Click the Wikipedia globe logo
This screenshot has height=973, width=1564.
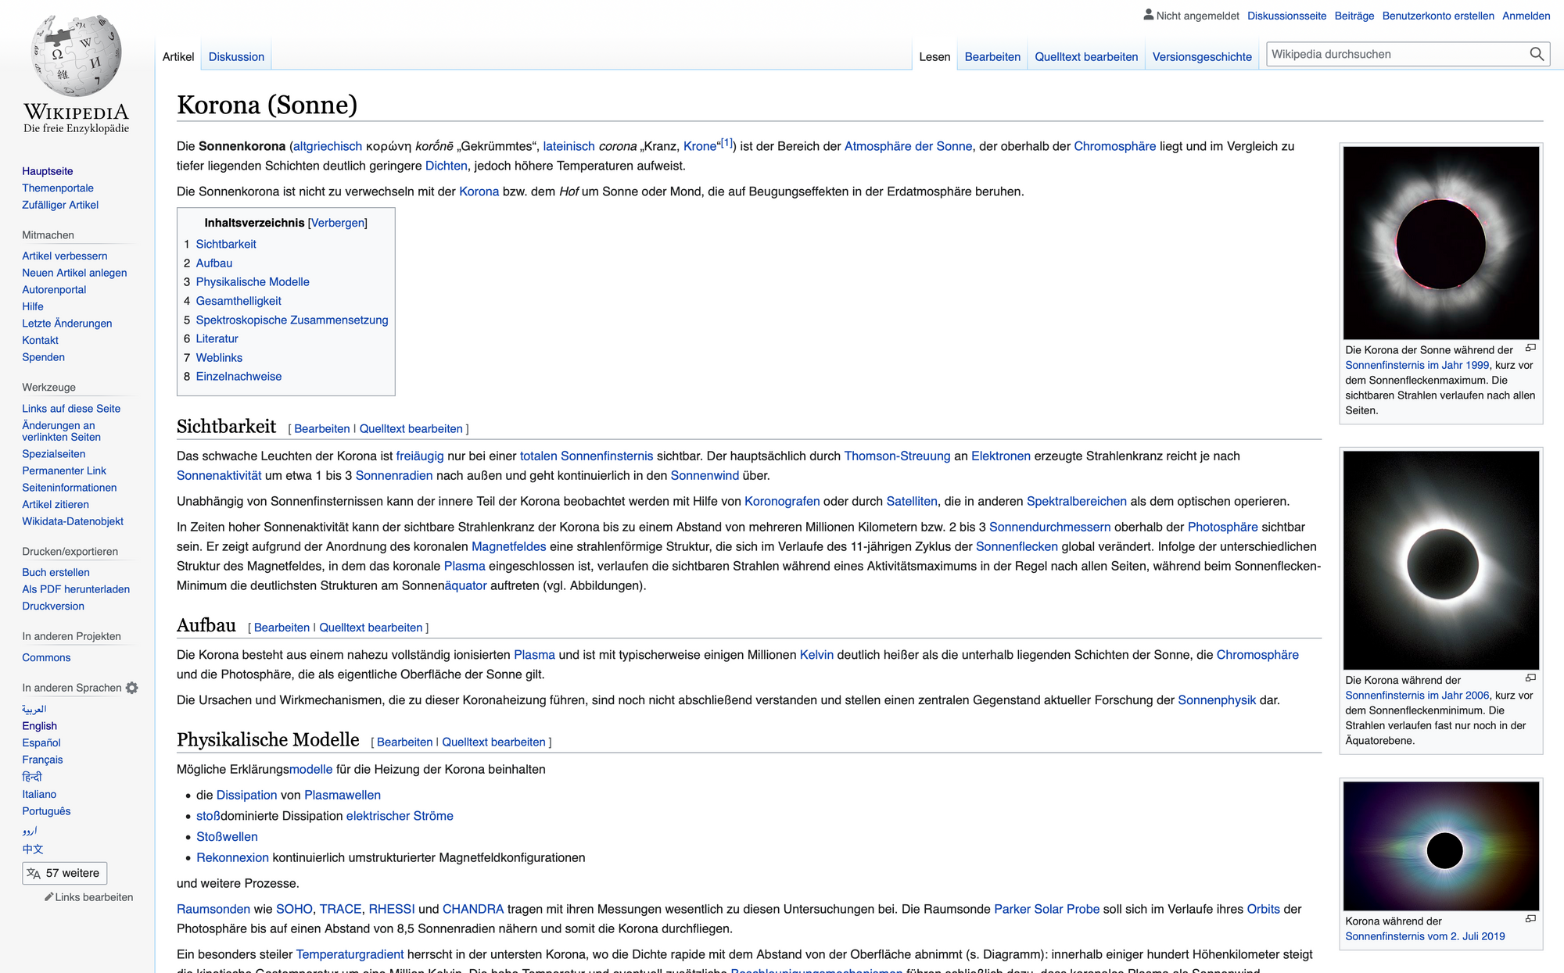coord(77,56)
